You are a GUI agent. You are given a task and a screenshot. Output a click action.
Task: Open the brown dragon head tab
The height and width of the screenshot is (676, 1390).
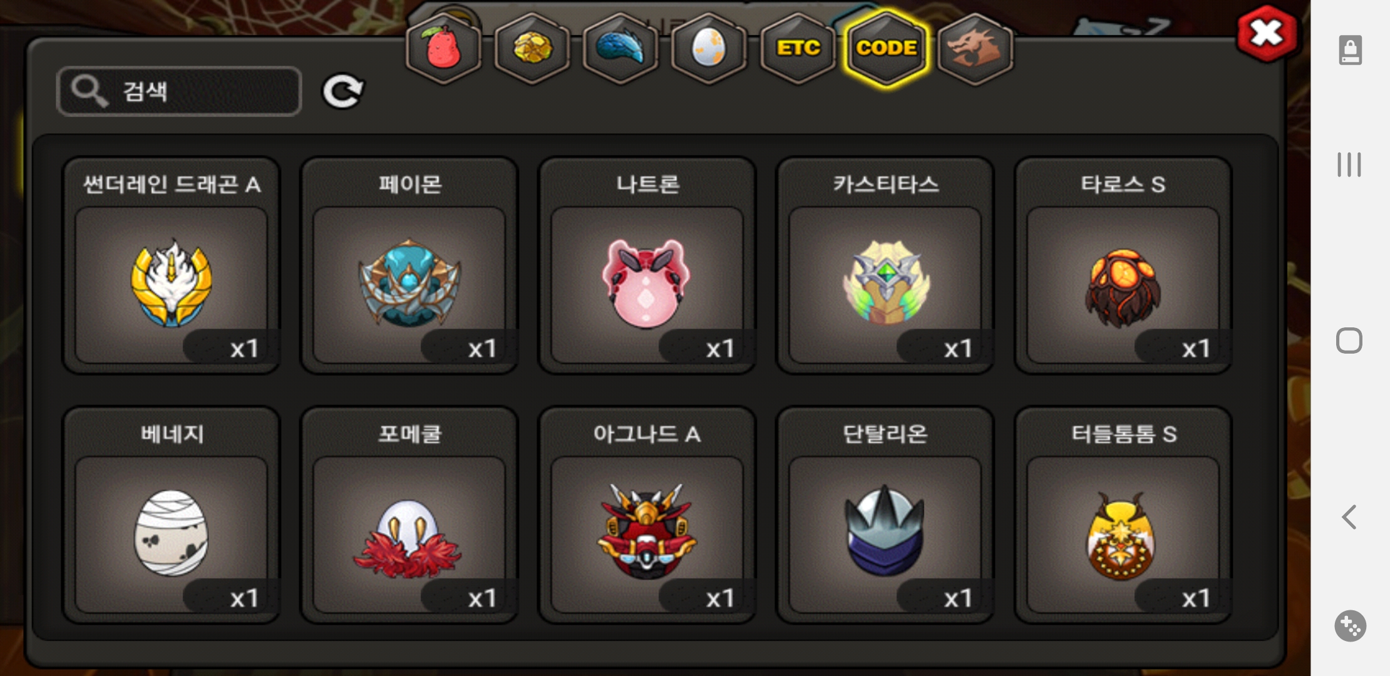coord(976,48)
